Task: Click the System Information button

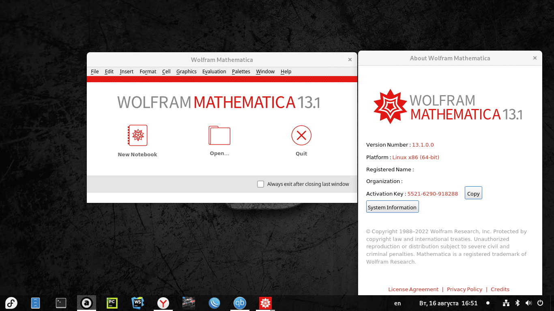Action: click(x=392, y=207)
